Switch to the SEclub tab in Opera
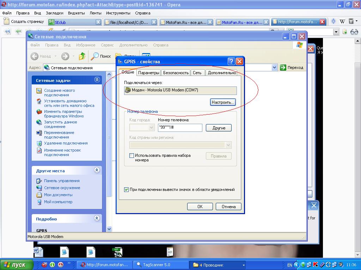 click(x=75, y=22)
